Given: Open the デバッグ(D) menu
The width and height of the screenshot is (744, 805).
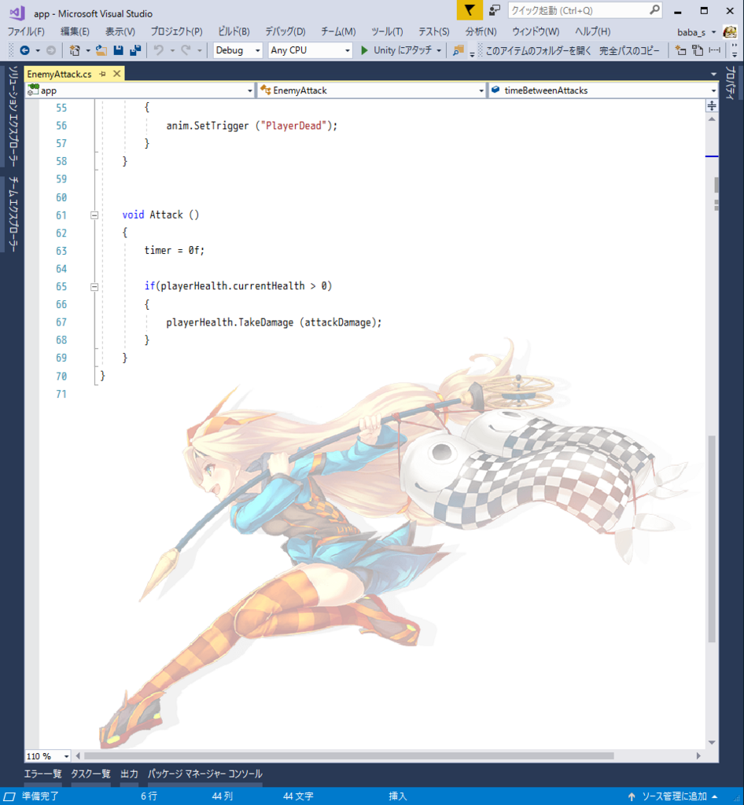Looking at the screenshot, I should (285, 31).
